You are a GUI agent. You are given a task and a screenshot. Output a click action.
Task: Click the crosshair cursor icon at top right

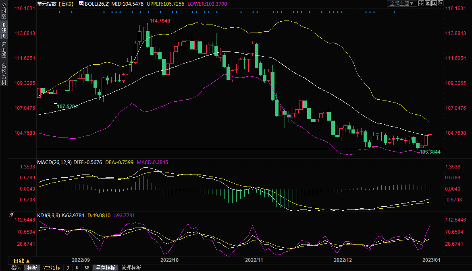coord(421,3)
